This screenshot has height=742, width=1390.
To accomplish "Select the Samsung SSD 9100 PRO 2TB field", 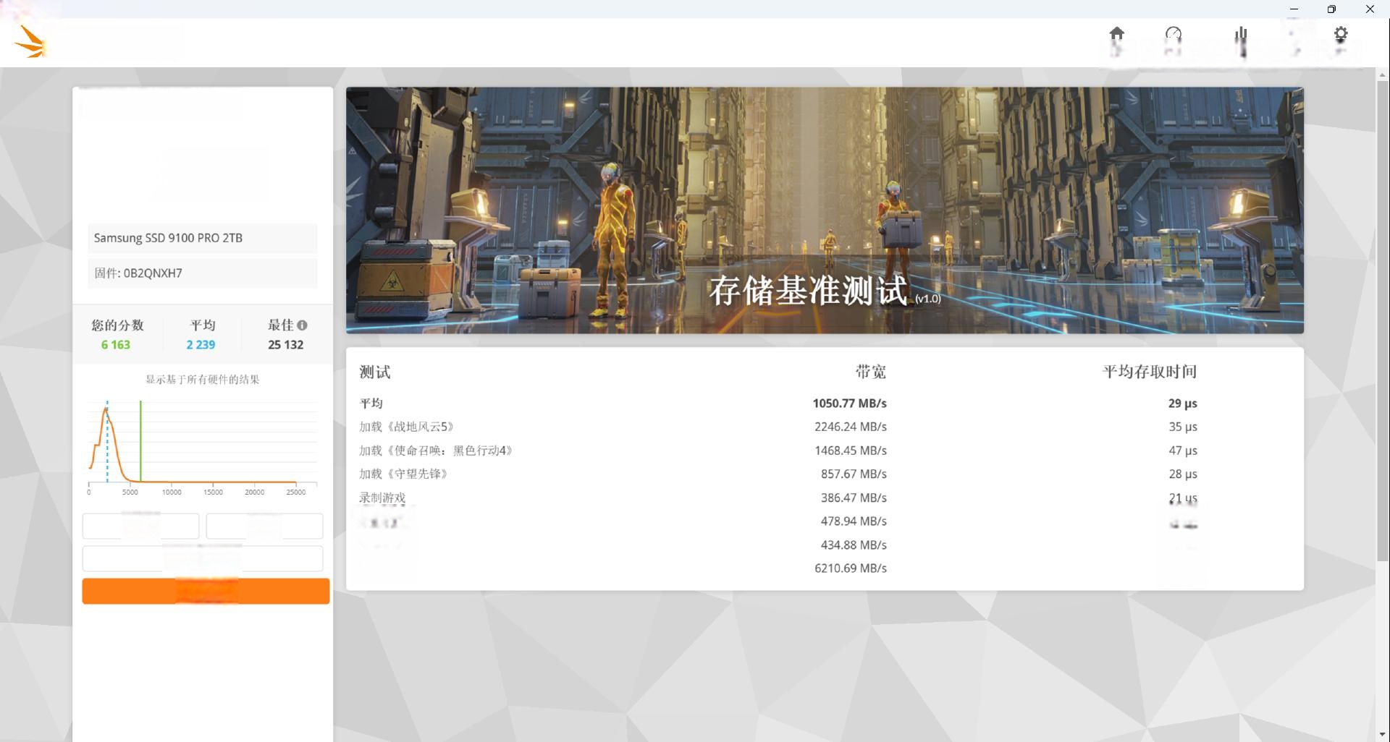I will [203, 238].
